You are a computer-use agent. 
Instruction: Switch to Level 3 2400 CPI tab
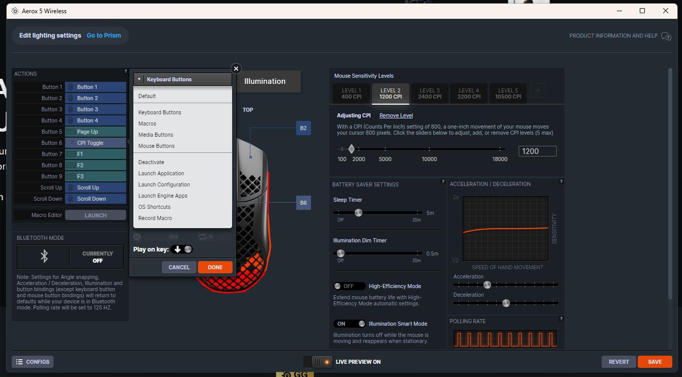(430, 93)
